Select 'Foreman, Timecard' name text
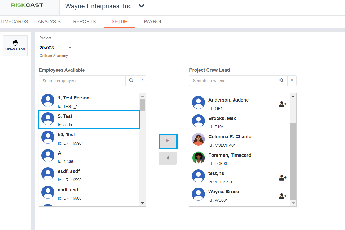 (x=230, y=155)
